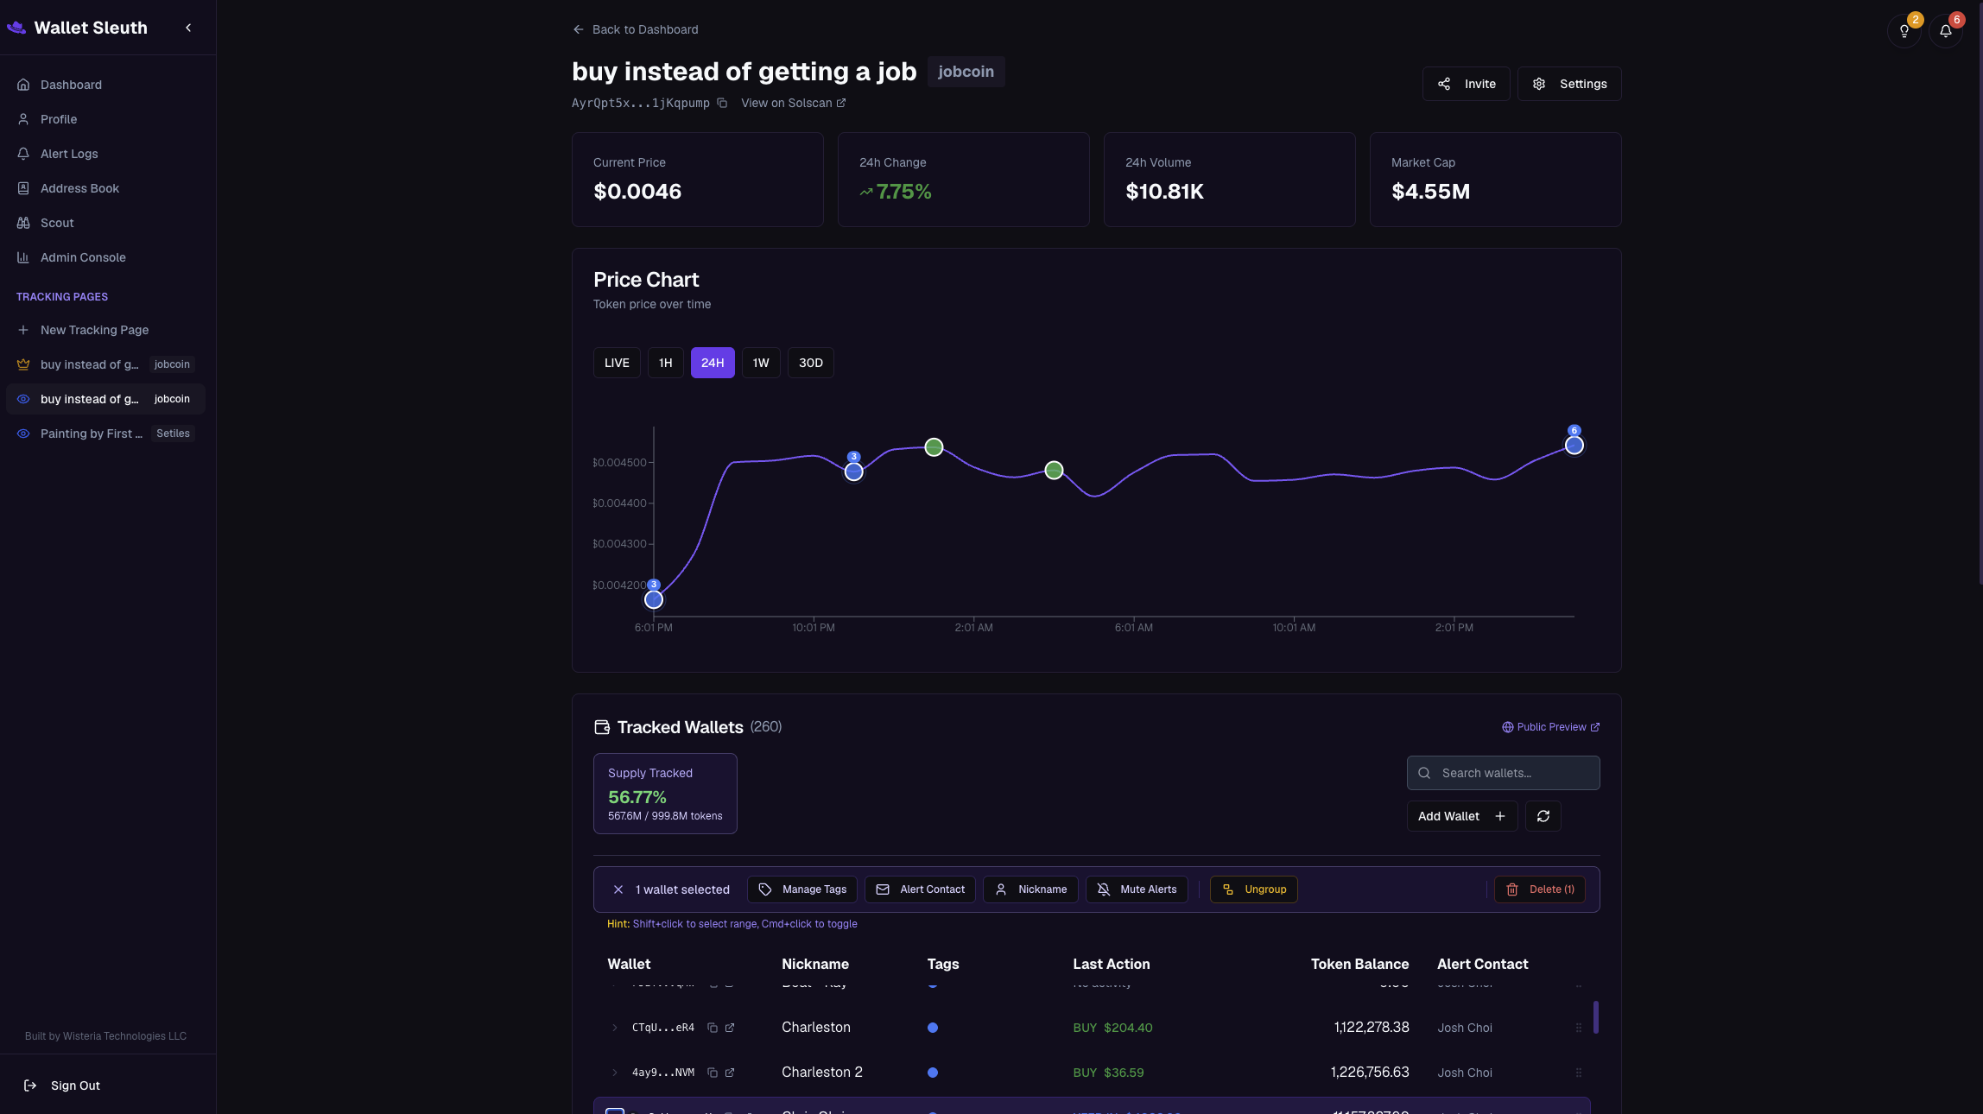The width and height of the screenshot is (1983, 1114).
Task: Open the bell alerts notifications
Action: [x=1945, y=31]
